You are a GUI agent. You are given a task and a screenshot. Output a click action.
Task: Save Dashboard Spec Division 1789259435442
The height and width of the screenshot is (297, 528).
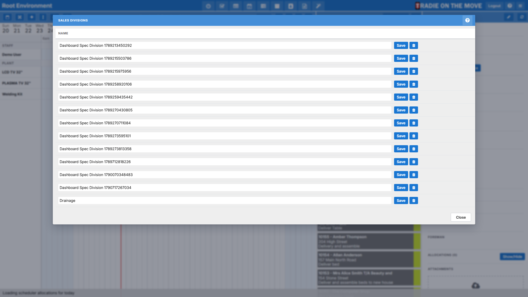pos(401,97)
